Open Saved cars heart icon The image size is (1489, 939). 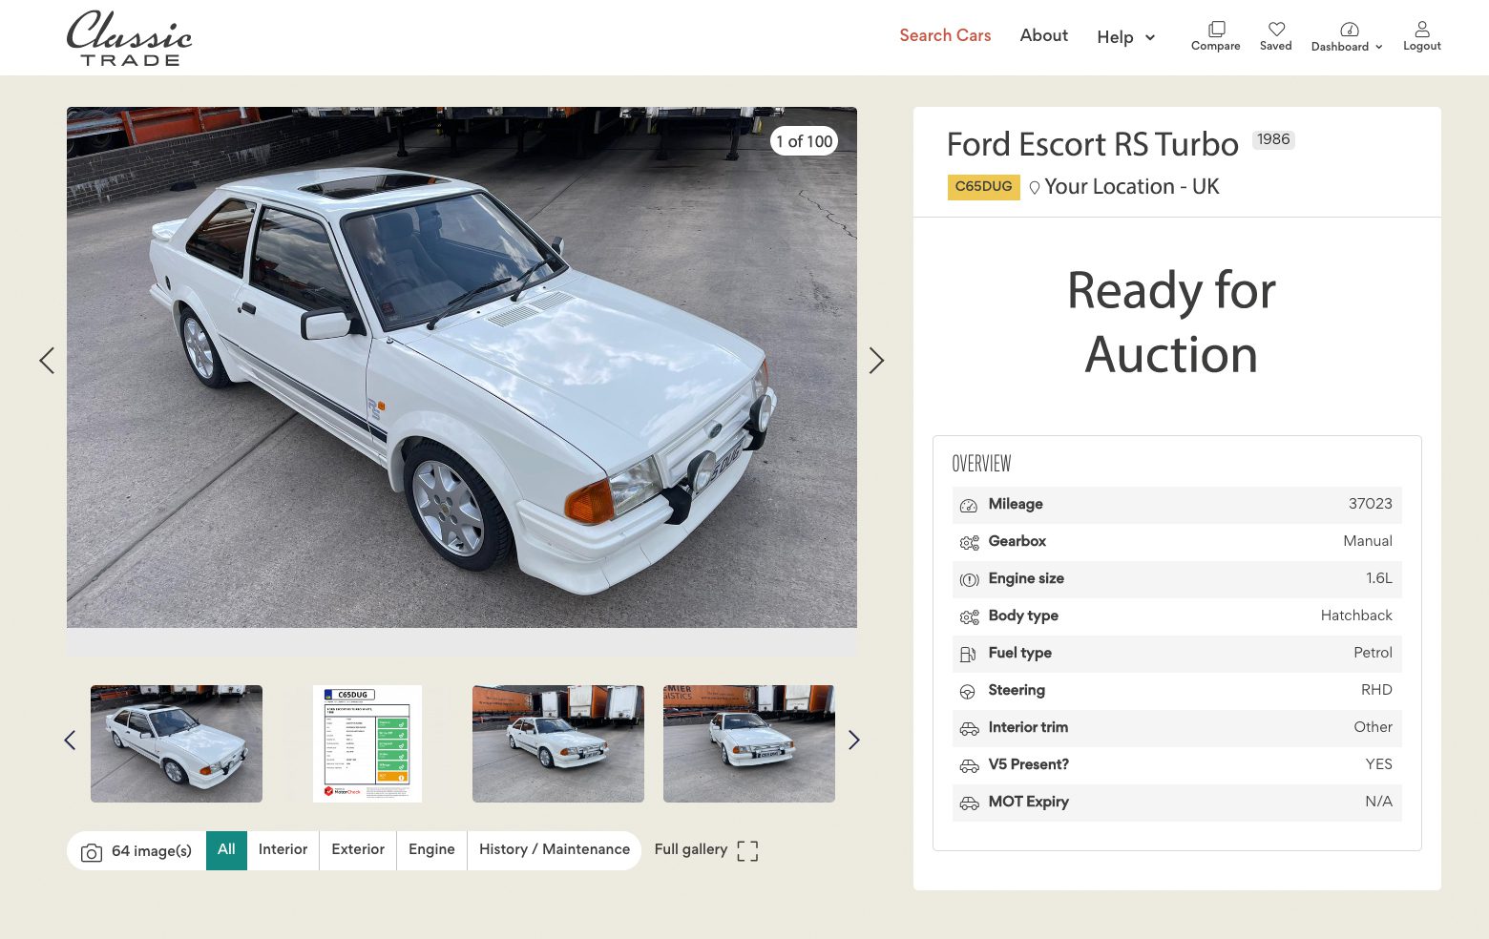point(1276,29)
